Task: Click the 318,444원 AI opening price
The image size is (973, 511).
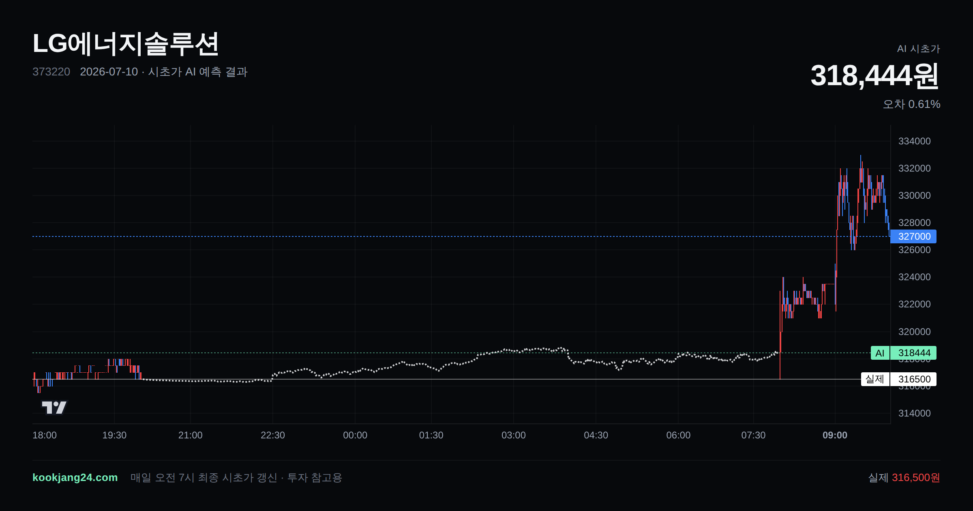Action: (x=874, y=76)
